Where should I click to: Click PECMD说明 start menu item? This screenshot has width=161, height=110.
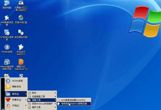pyautogui.click(x=16, y=81)
